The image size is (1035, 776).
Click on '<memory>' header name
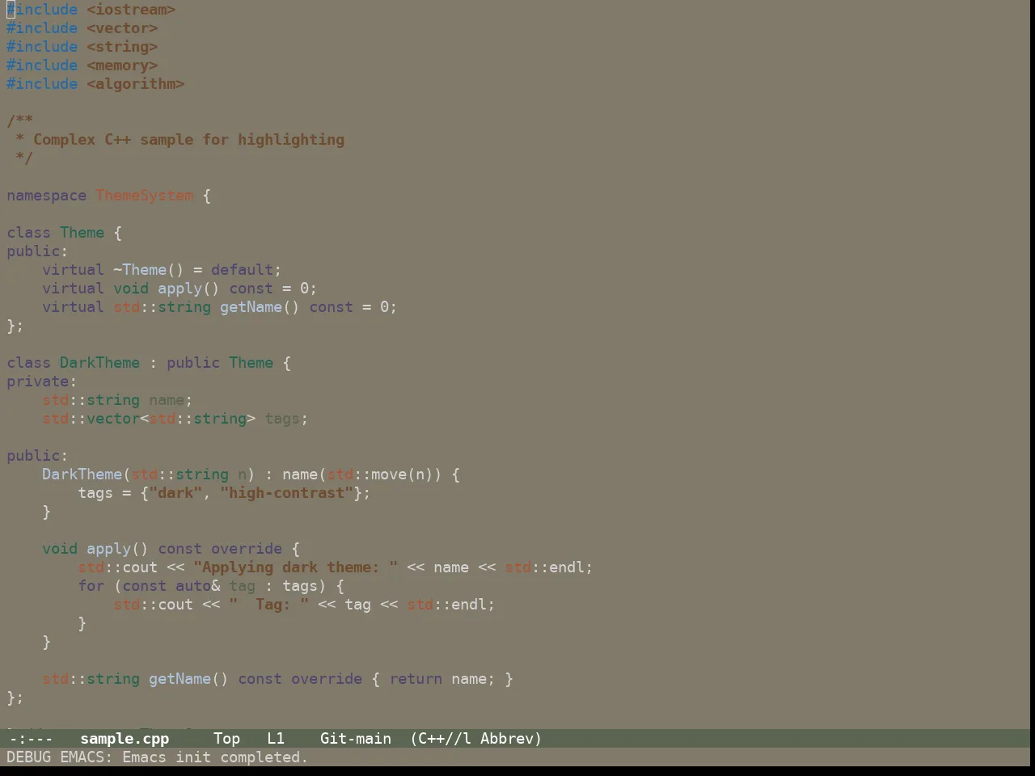point(122,65)
